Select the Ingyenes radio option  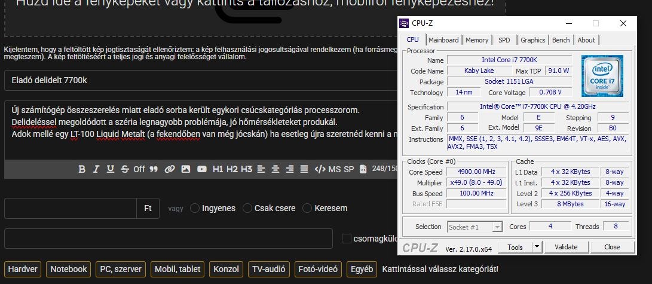pyautogui.click(x=195, y=208)
